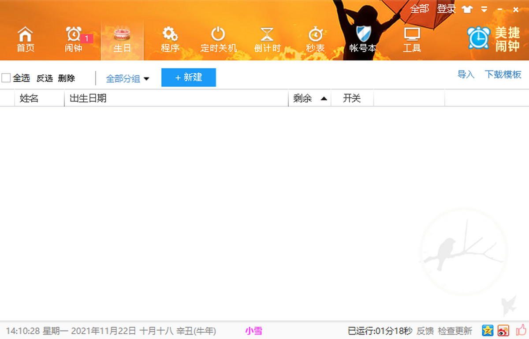The height and width of the screenshot is (339, 529).
Task: Click the 导入 import link
Action: (466, 75)
